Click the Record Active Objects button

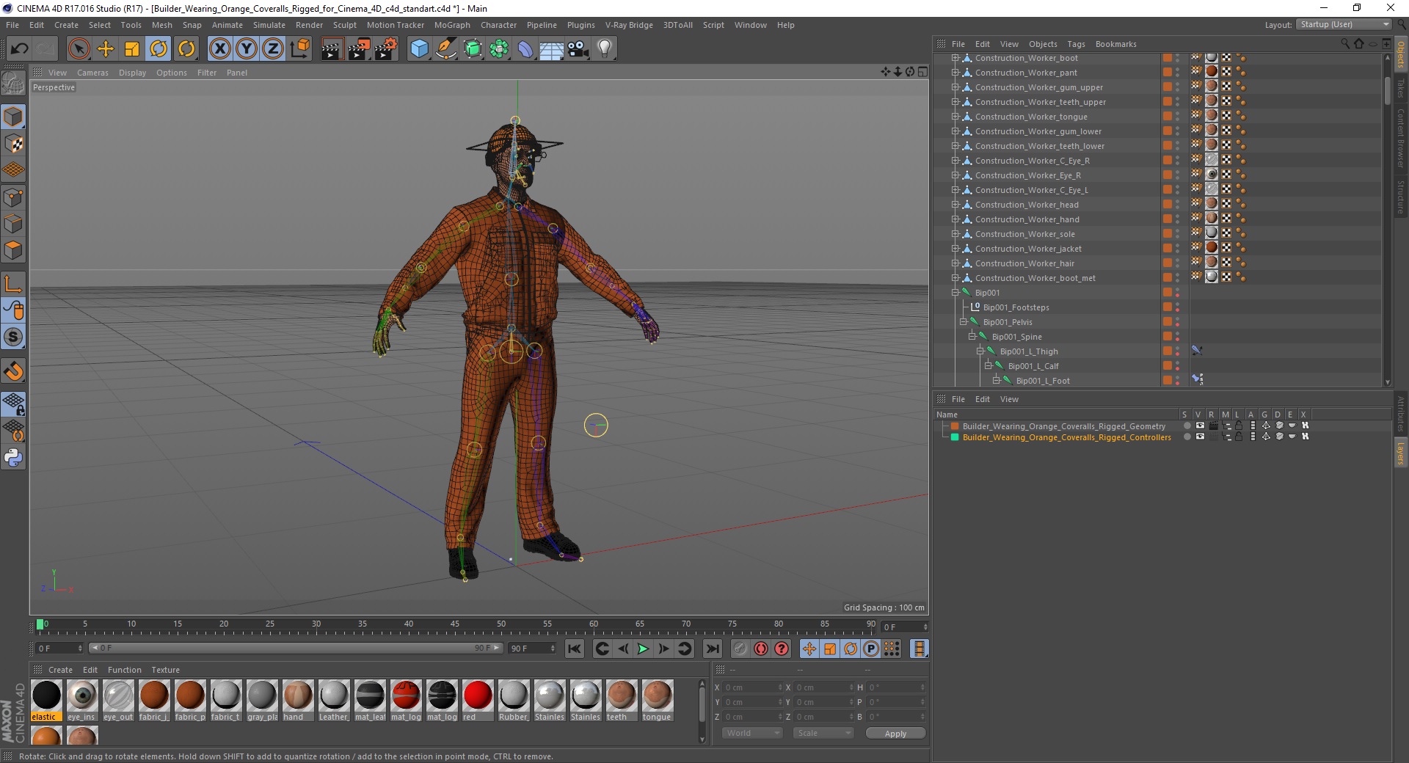(740, 649)
